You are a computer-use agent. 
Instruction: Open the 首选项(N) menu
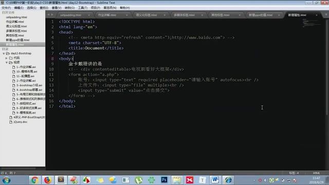110,8
